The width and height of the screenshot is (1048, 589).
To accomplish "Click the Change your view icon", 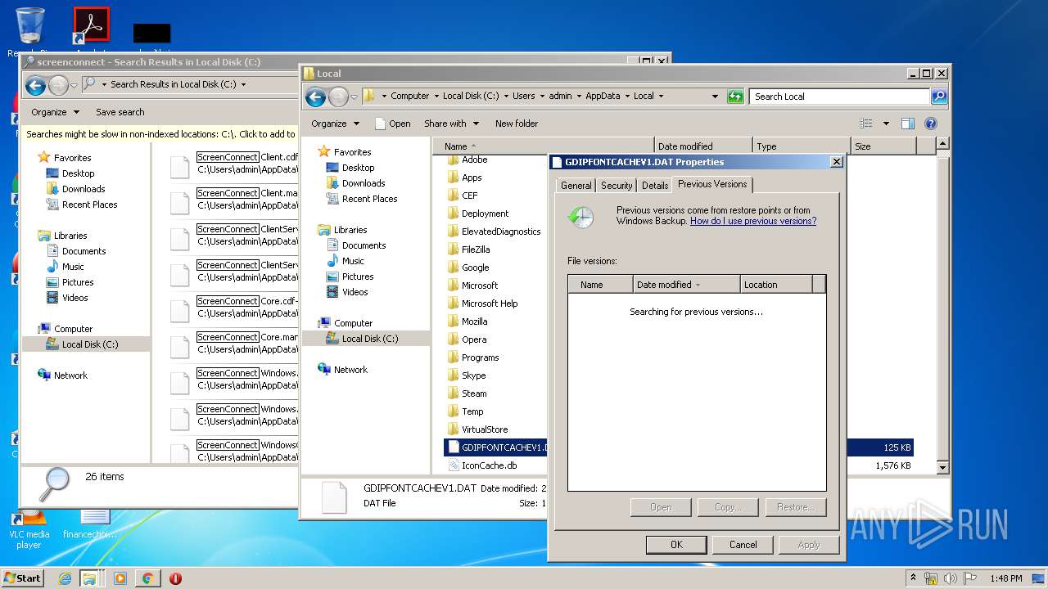I will pyautogui.click(x=866, y=124).
